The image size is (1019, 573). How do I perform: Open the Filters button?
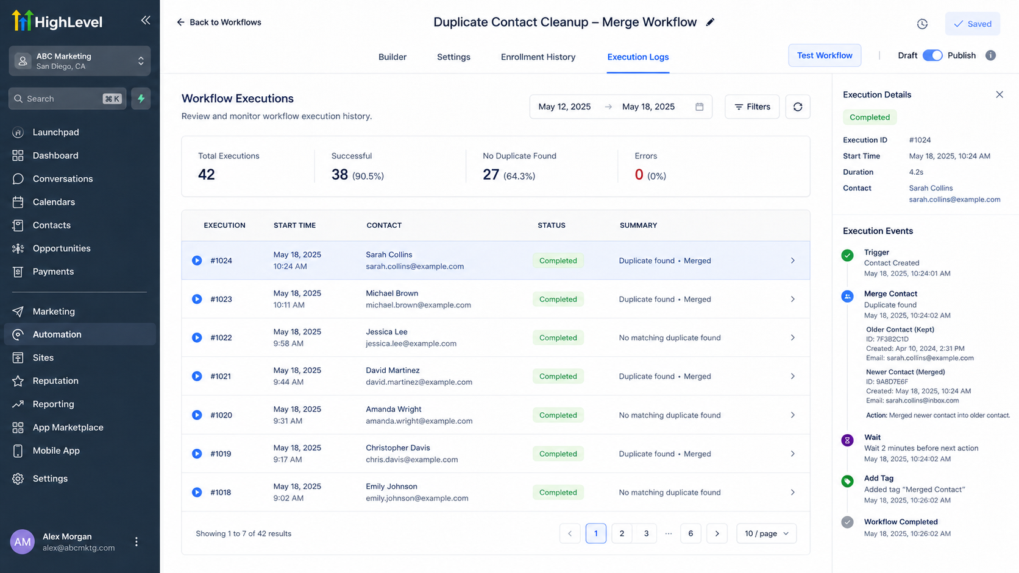click(752, 107)
